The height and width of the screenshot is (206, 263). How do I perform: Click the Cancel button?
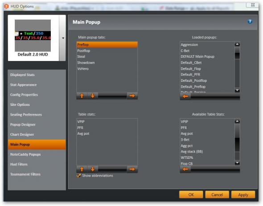(217, 194)
